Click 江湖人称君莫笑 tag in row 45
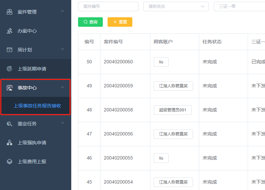The image size is (265, 190). pyautogui.click(x=173, y=182)
